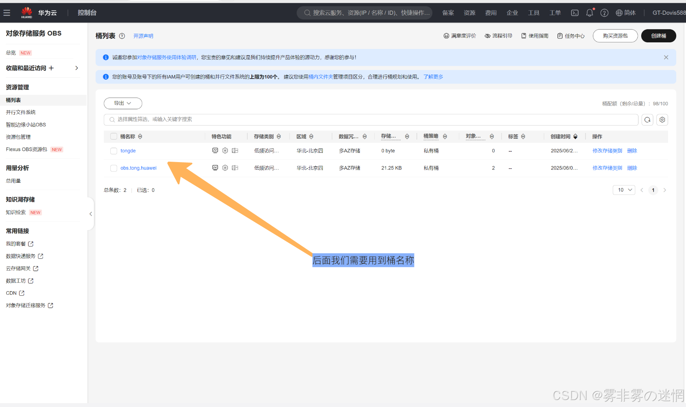
Task: Tick the checkbox for obs.tong.huawei
Action: point(114,168)
